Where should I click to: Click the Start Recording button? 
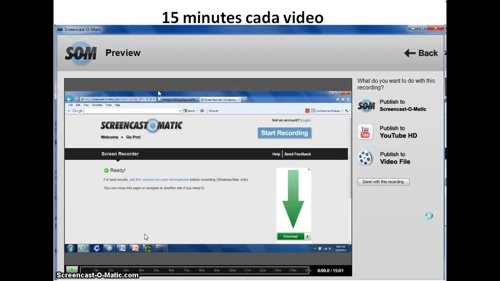284,133
